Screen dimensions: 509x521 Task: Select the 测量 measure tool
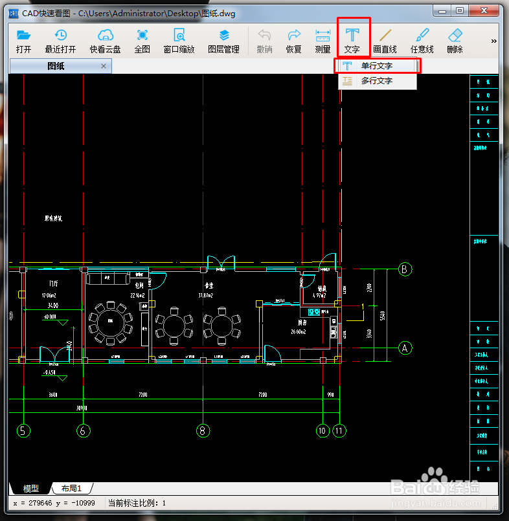322,41
